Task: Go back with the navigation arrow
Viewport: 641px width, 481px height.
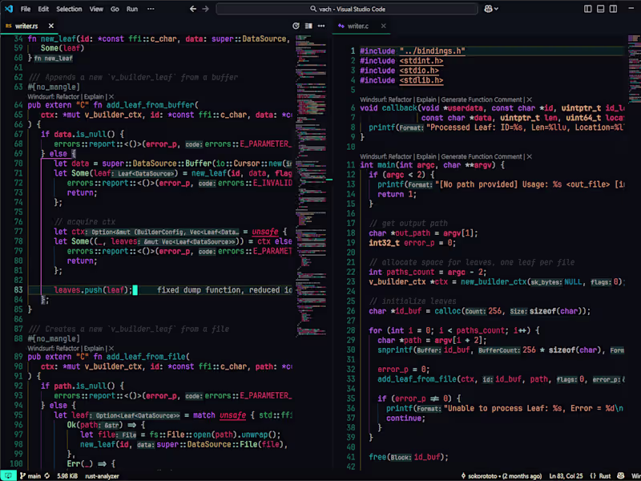Action: point(192,9)
